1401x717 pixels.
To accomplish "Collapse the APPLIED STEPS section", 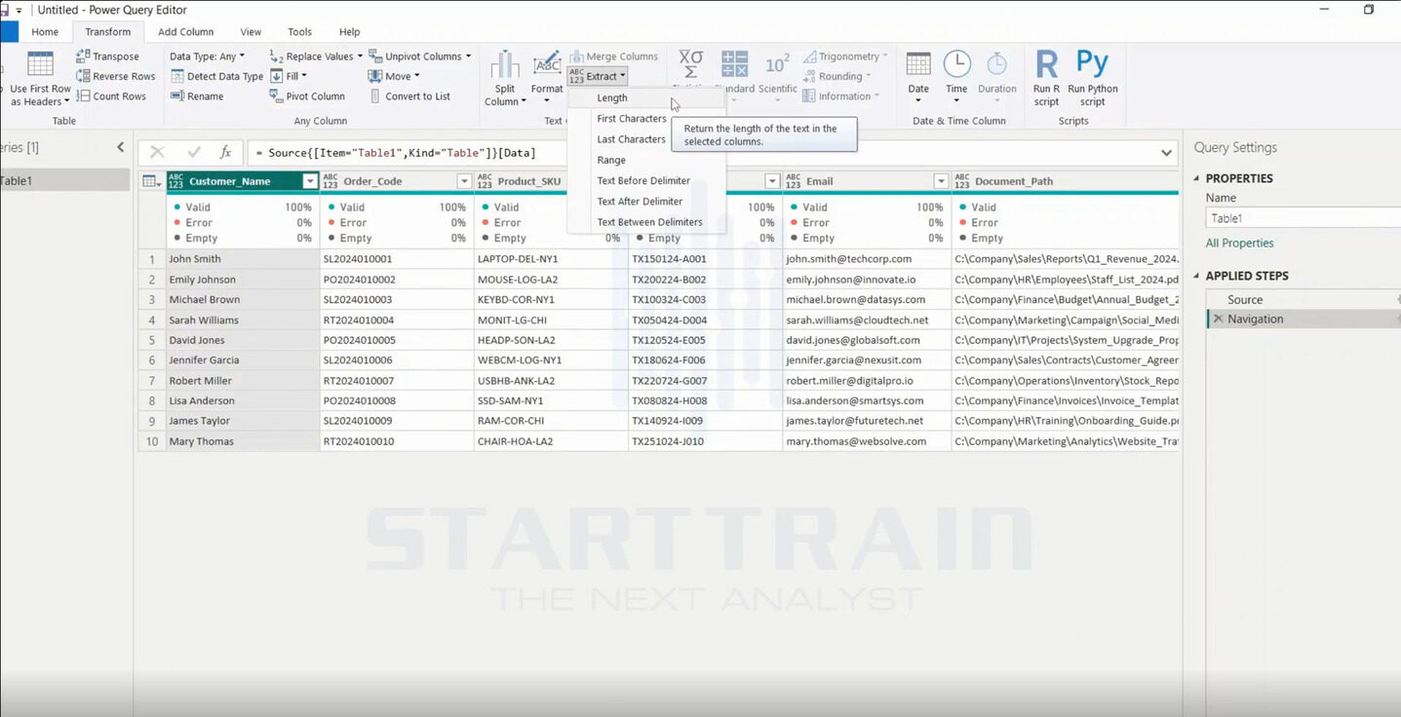I will 1197,276.
